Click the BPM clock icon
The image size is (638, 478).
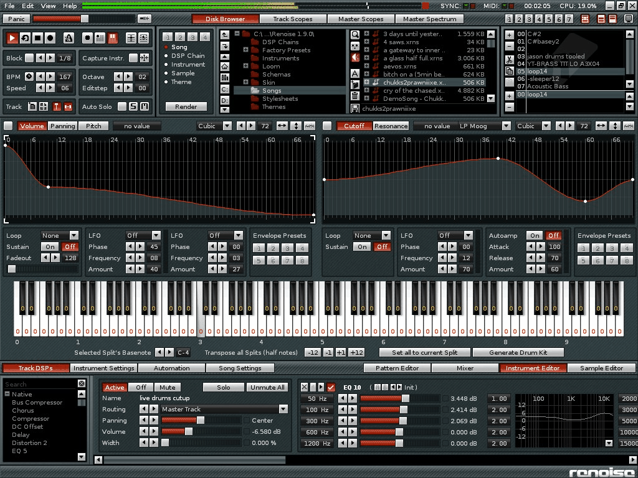(29, 77)
